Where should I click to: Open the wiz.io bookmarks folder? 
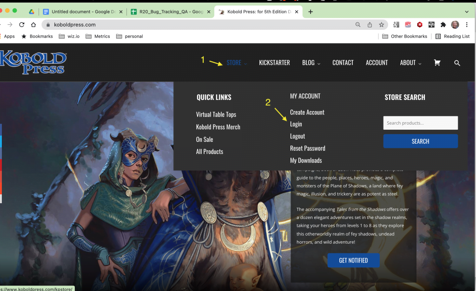pyautogui.click(x=69, y=36)
